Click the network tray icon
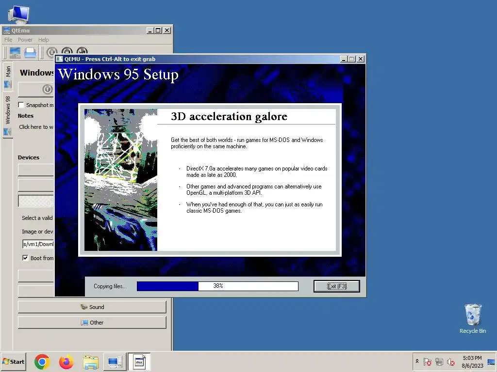 [439, 361]
